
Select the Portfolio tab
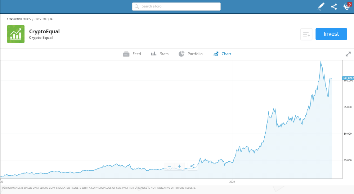pyautogui.click(x=190, y=54)
